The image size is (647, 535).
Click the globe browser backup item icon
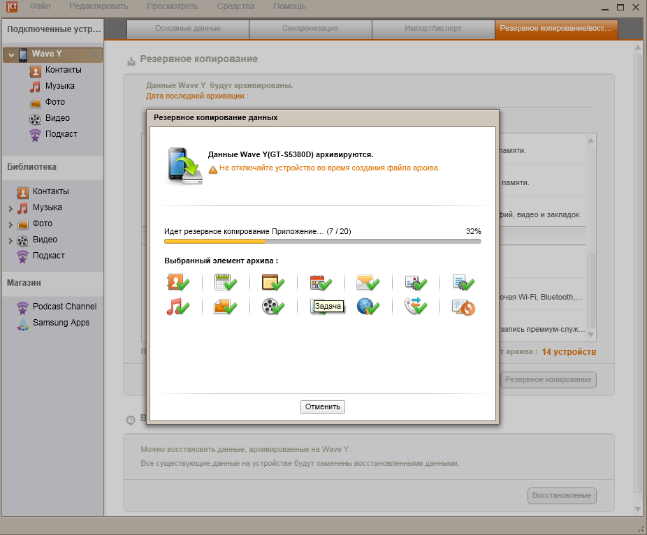[x=368, y=307]
